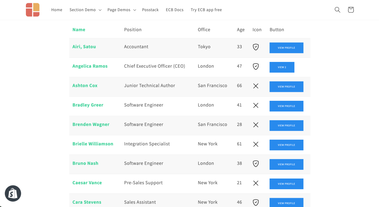Image resolution: width=379 pixels, height=207 pixels.
Task: Click the X icon in Caesar Vance row
Action: [x=256, y=183]
